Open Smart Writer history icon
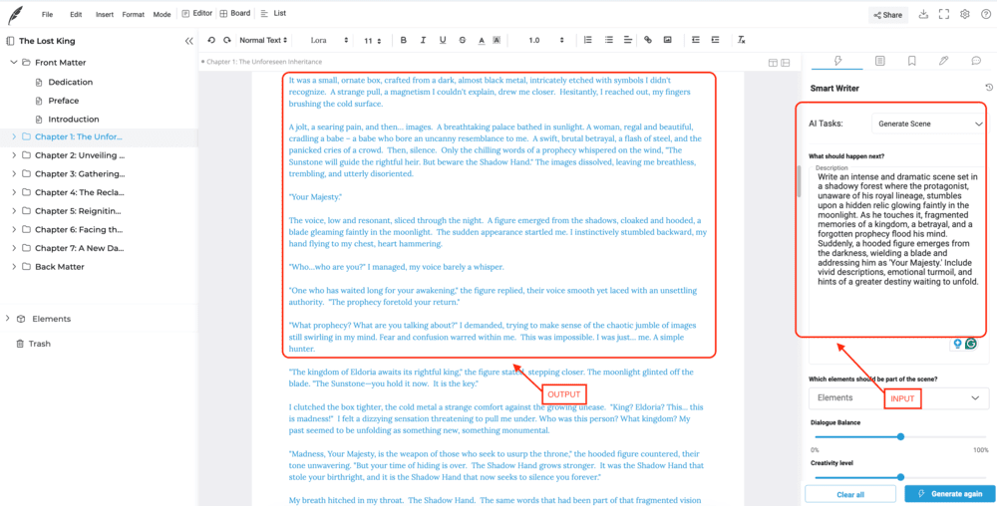 [x=989, y=88]
